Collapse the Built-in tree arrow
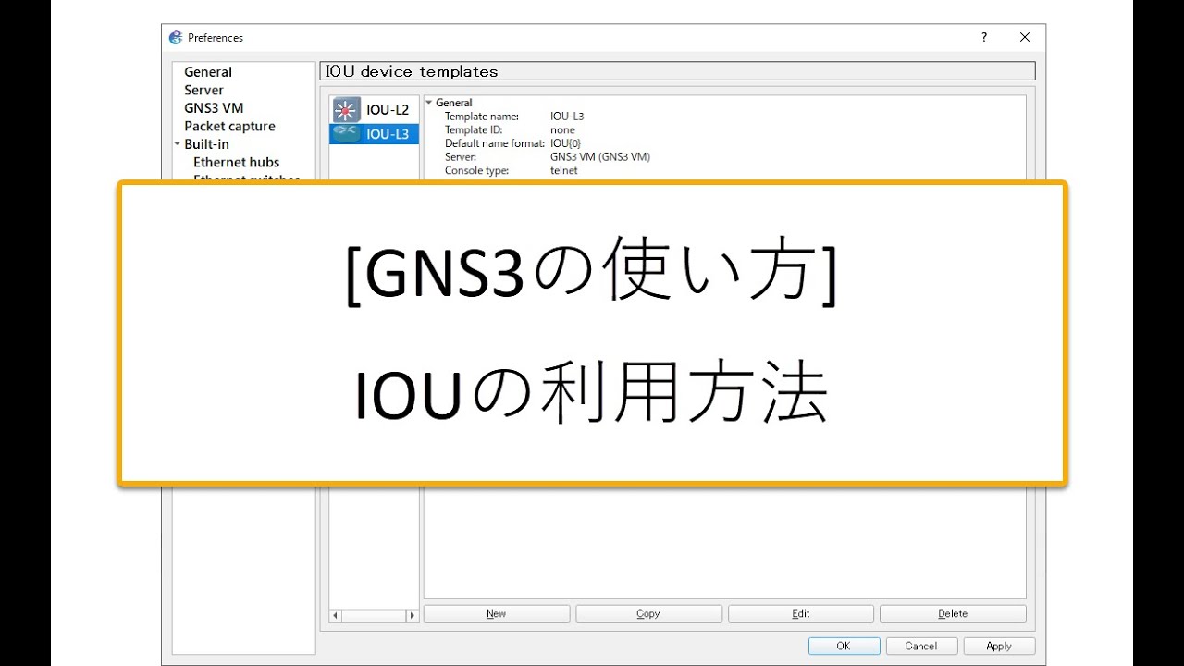Image resolution: width=1184 pixels, height=666 pixels. [177, 144]
